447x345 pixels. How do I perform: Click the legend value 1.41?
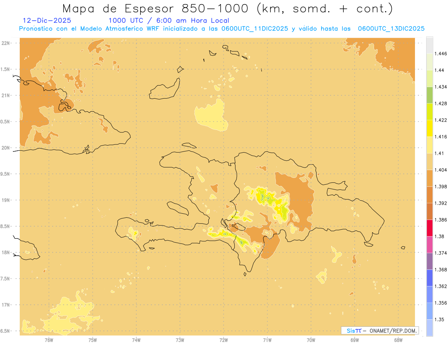(x=440, y=153)
